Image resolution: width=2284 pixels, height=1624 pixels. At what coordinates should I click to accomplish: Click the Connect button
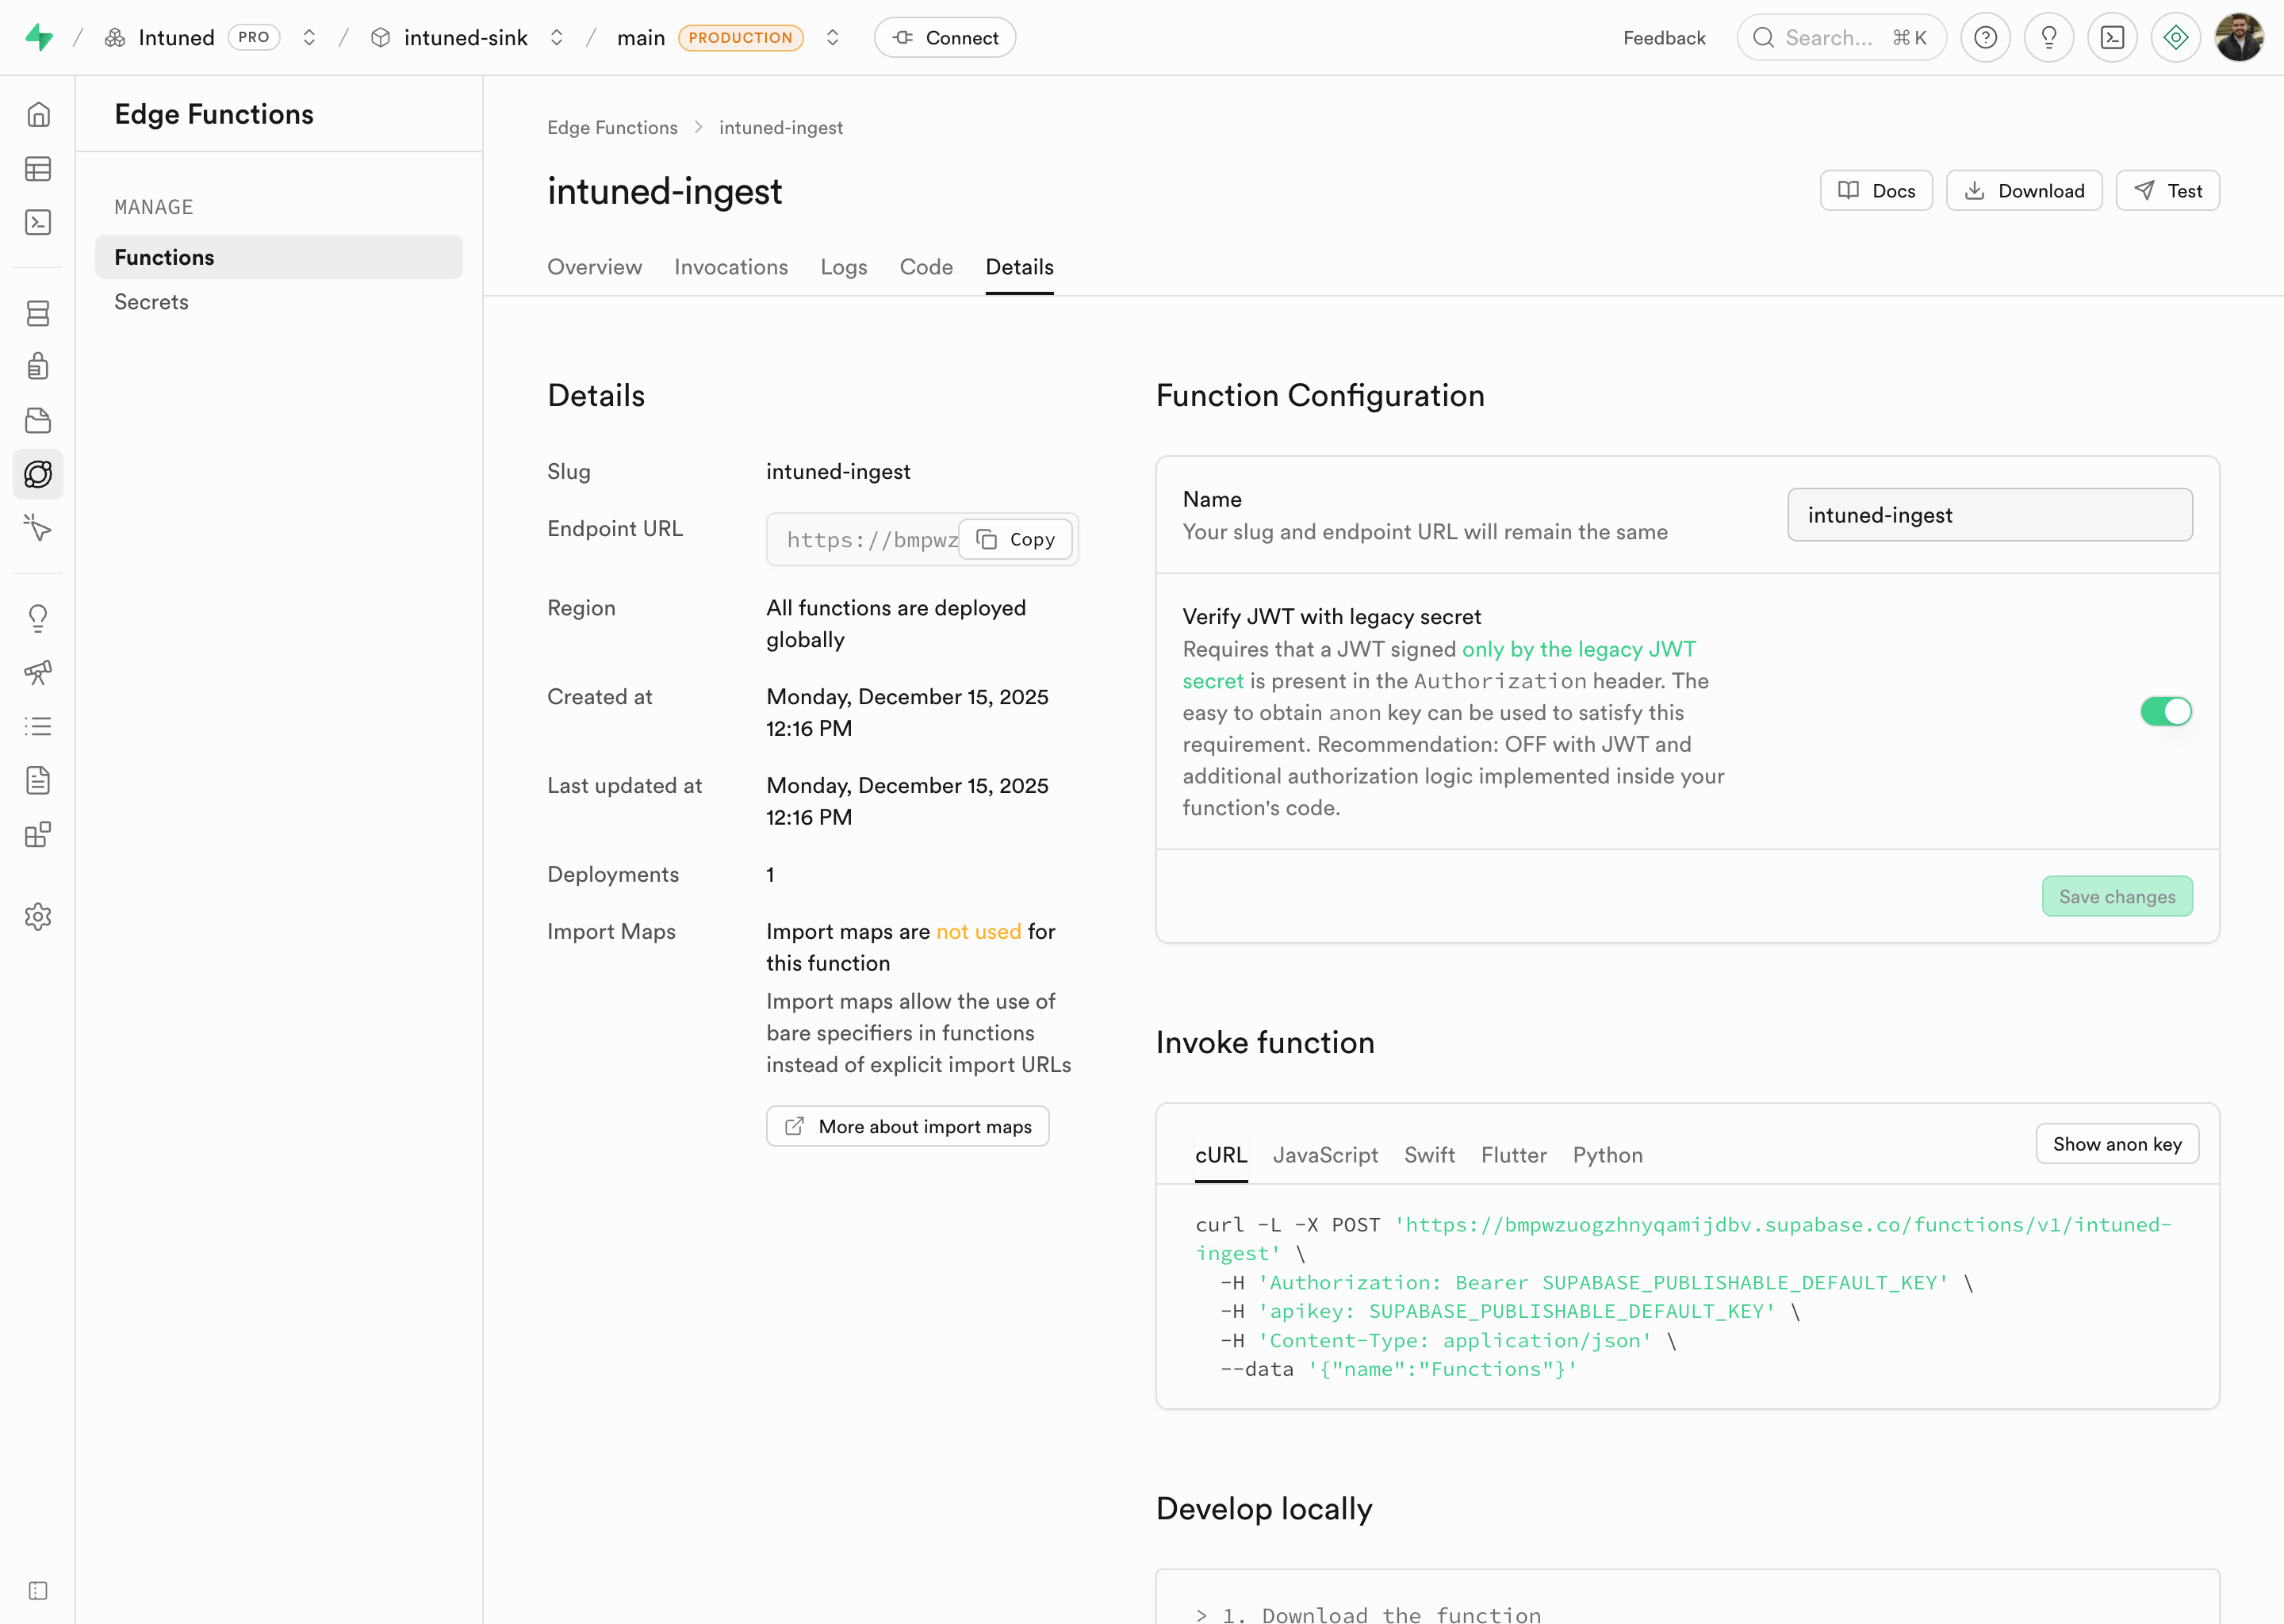[x=945, y=38]
